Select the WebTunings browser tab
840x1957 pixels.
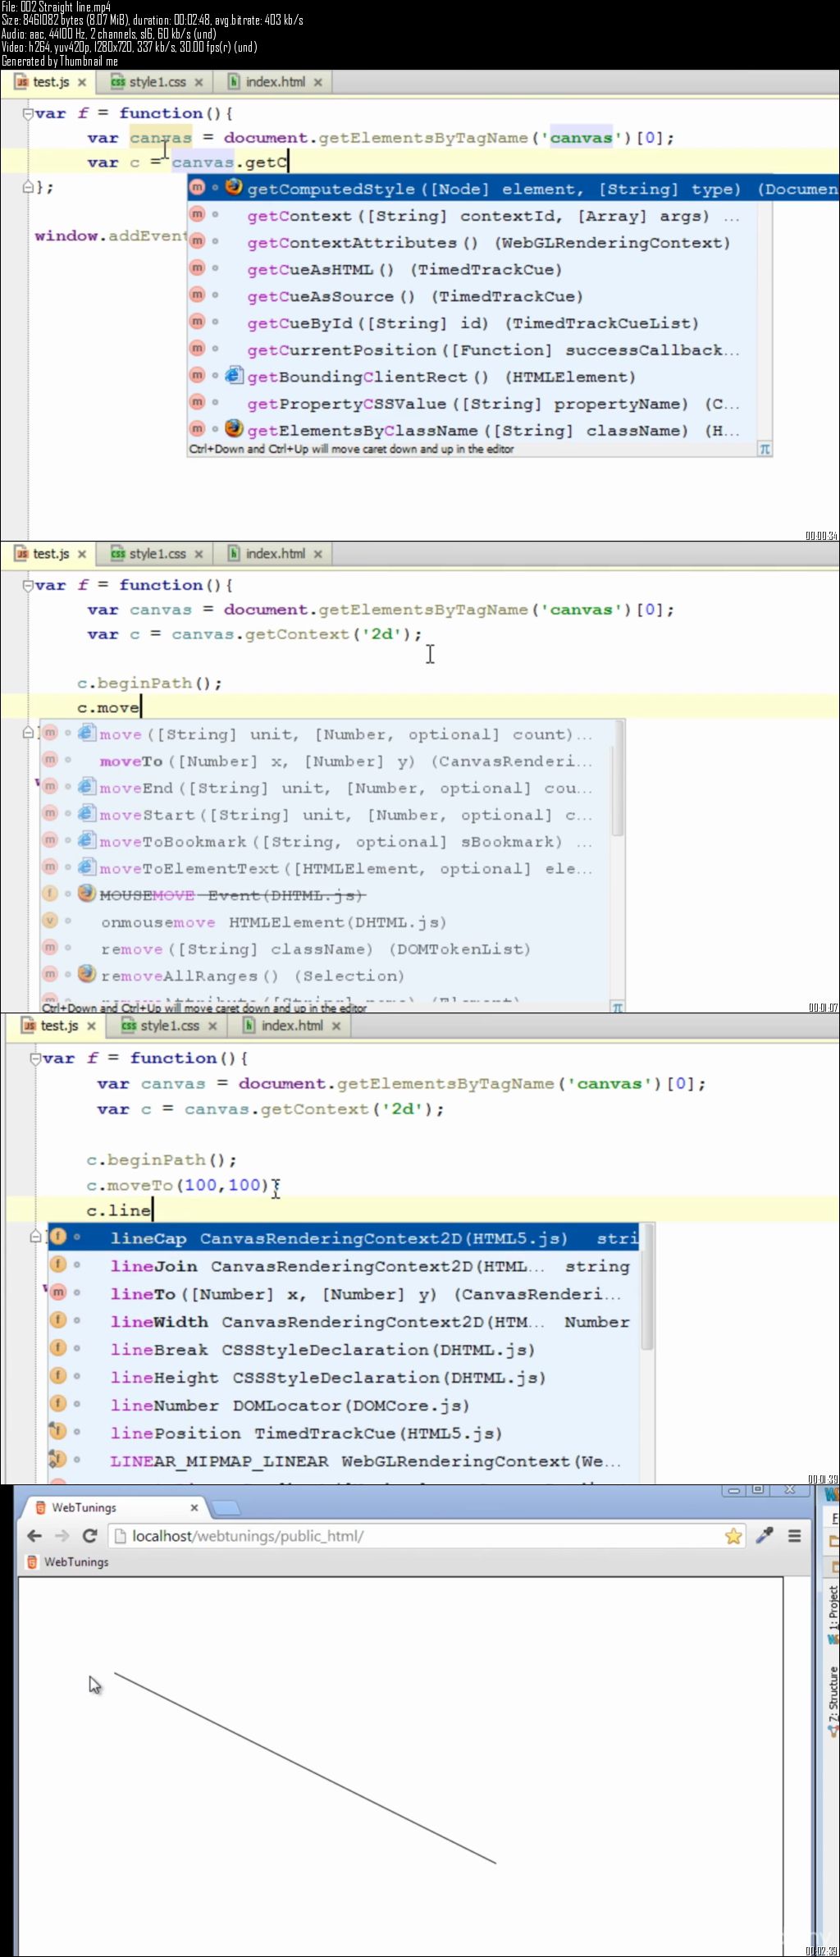point(113,1508)
